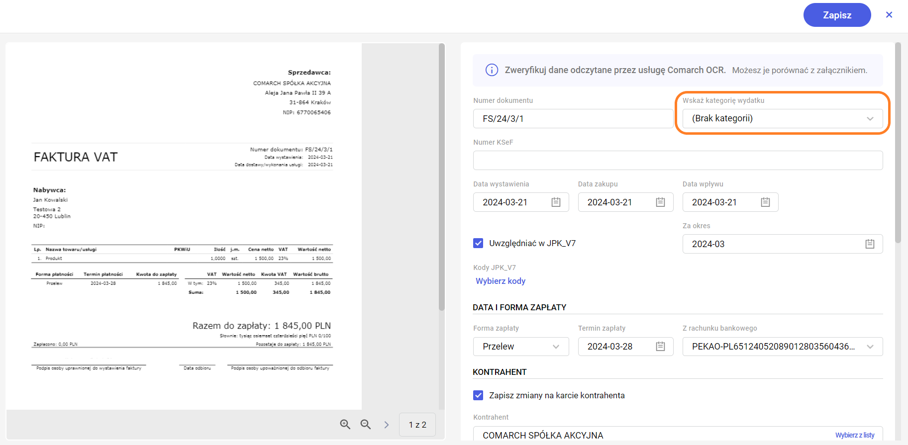The width and height of the screenshot is (908, 445).
Task: Click Wybierz z listy contractor link
Action: pyautogui.click(x=854, y=435)
